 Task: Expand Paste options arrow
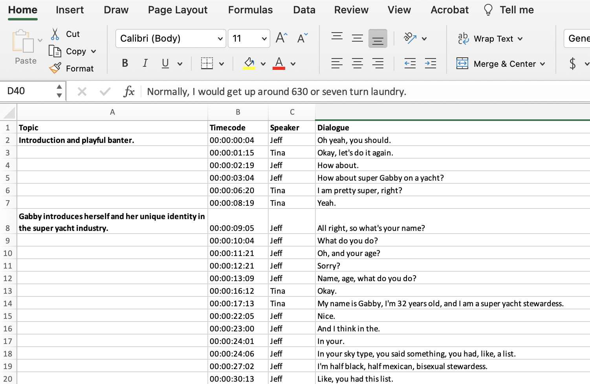(x=40, y=40)
